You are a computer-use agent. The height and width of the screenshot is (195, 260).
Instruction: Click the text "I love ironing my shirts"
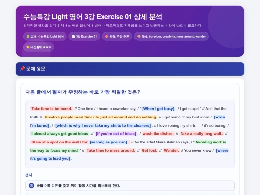176,125
